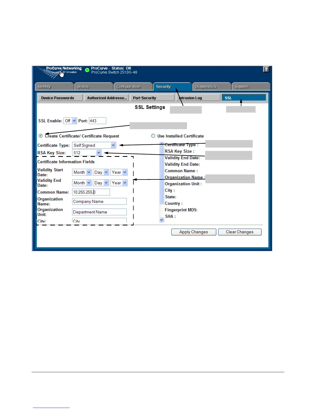Click the ProCurve Networking logo
Screen dimensions: 317x410
(x=60, y=72)
